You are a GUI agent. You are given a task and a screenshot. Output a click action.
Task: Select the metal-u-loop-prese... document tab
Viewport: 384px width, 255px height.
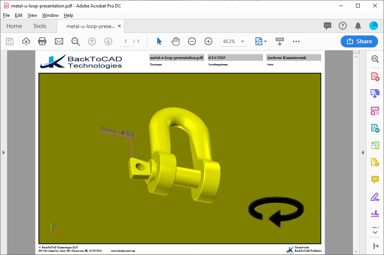[x=90, y=26]
